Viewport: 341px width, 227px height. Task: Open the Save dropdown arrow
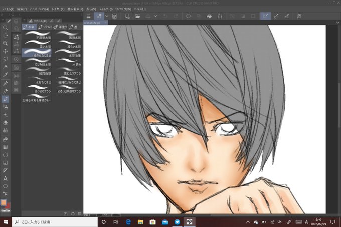click(155, 16)
